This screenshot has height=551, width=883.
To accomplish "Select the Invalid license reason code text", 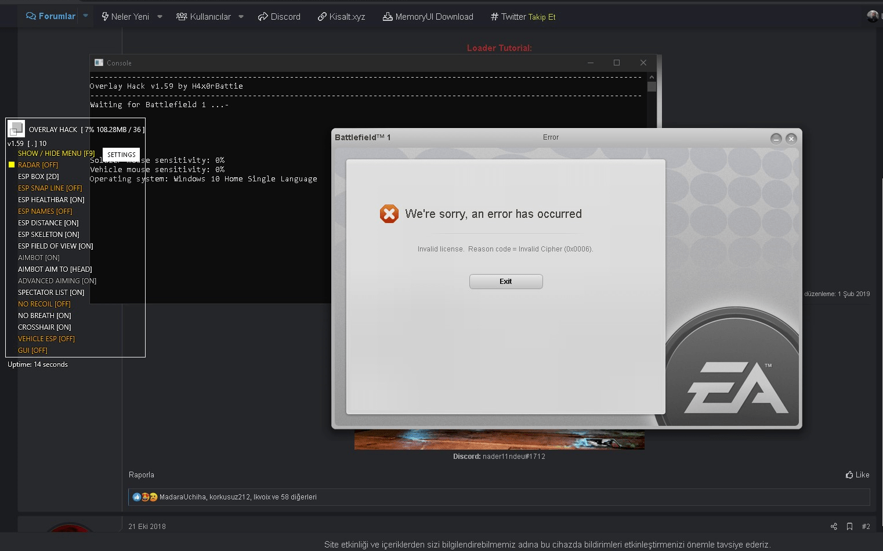I will coord(505,249).
